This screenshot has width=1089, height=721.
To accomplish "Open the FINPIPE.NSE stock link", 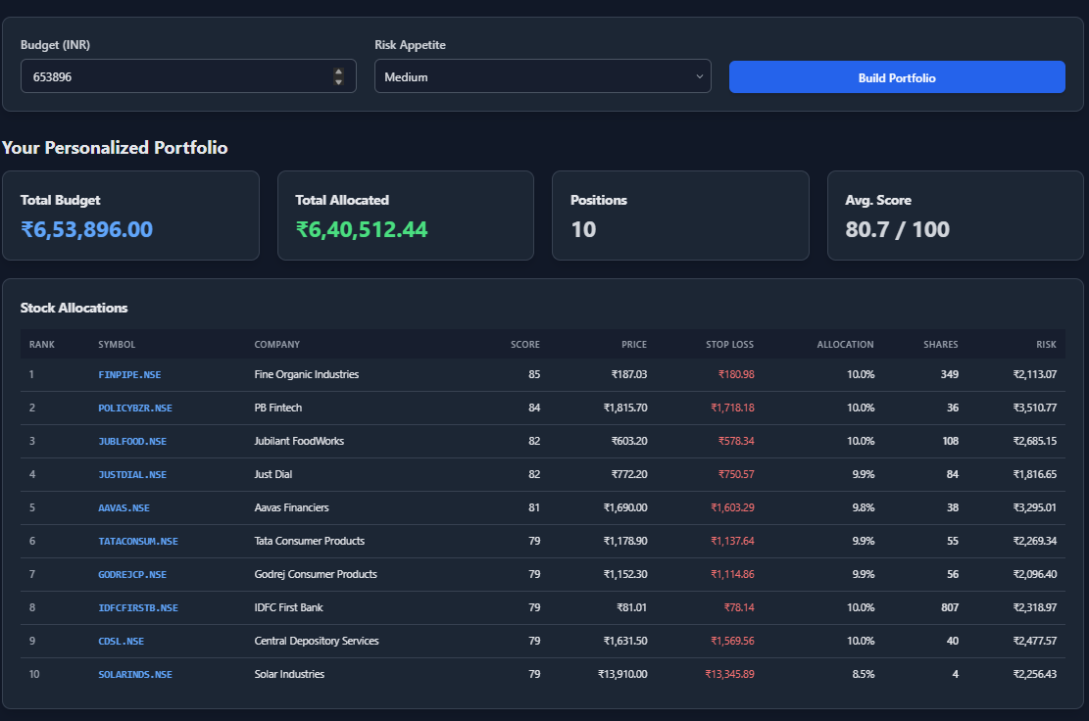I will click(x=132, y=374).
